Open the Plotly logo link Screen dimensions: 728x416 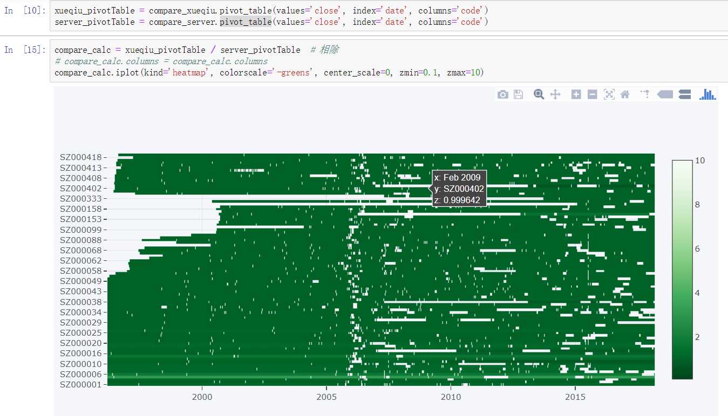coord(707,94)
